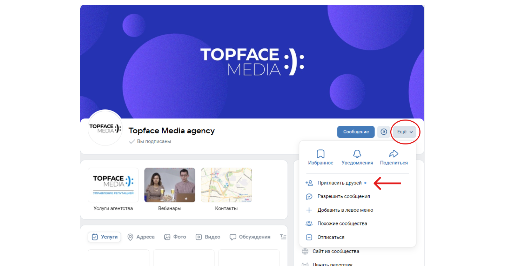The height and width of the screenshot is (271, 505).
Task: Click the chat-check icon beside Разрешить сообщения
Action: point(309,196)
